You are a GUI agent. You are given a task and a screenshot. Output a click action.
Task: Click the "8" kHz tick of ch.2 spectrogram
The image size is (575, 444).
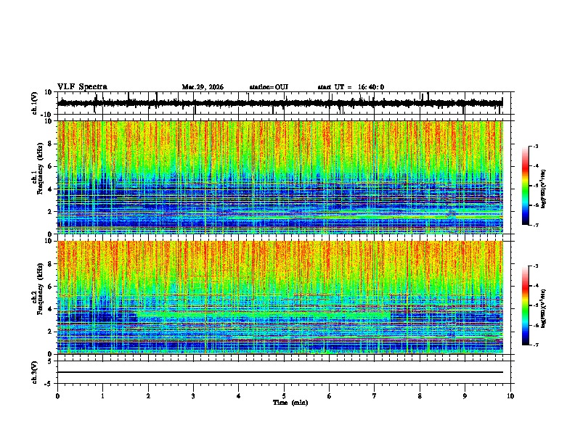click(x=50, y=264)
